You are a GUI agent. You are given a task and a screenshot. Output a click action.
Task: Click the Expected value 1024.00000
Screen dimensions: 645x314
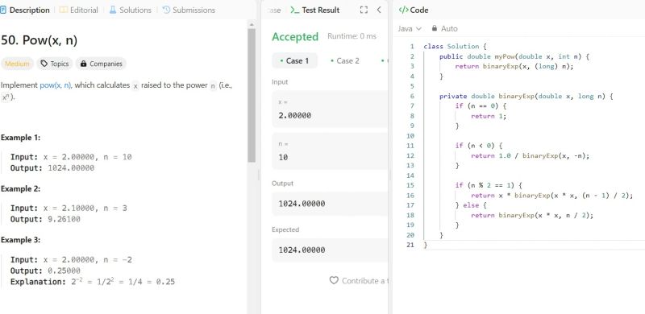point(302,250)
